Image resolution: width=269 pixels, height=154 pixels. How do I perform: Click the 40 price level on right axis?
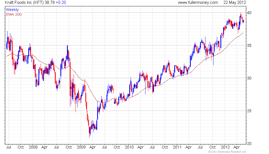(x=249, y=13)
